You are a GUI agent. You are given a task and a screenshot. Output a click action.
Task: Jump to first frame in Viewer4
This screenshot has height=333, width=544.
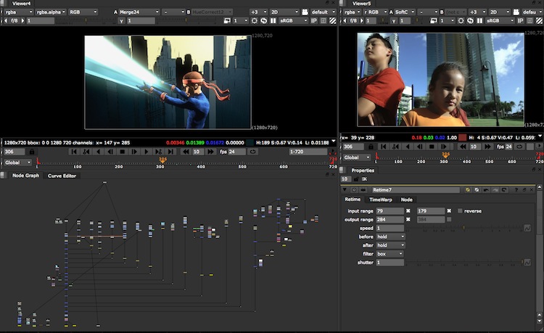73,152
